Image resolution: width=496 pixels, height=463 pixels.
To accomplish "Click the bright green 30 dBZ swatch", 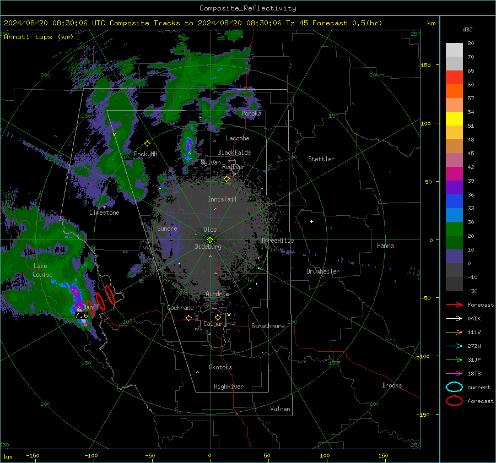I will click(x=454, y=228).
